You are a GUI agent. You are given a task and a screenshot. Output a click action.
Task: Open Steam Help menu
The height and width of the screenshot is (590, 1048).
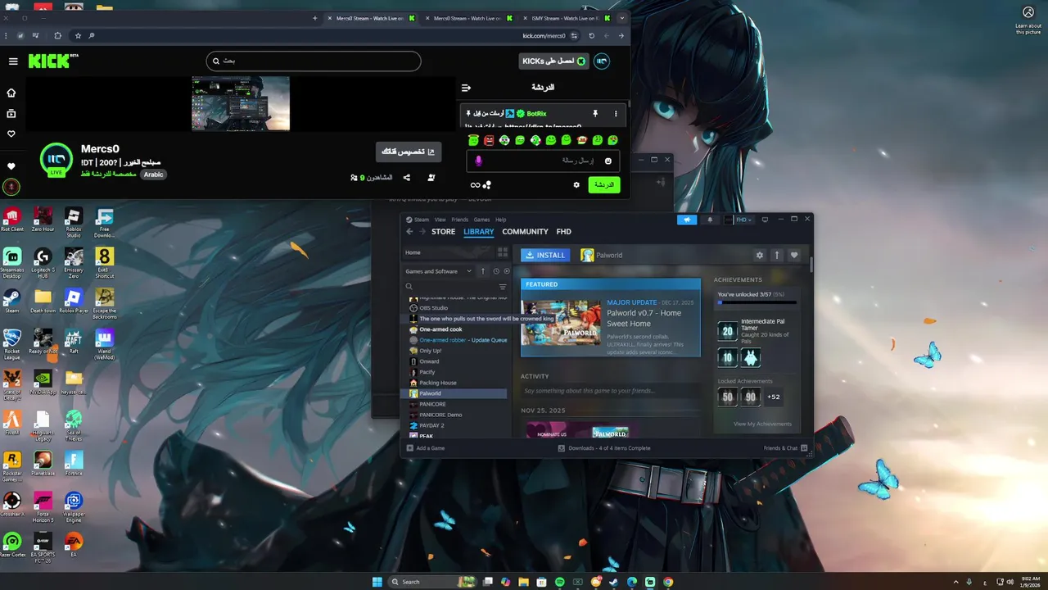click(501, 220)
